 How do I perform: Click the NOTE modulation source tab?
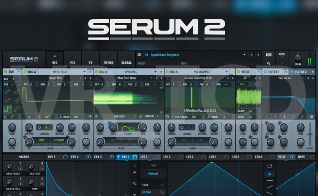tap(306, 157)
